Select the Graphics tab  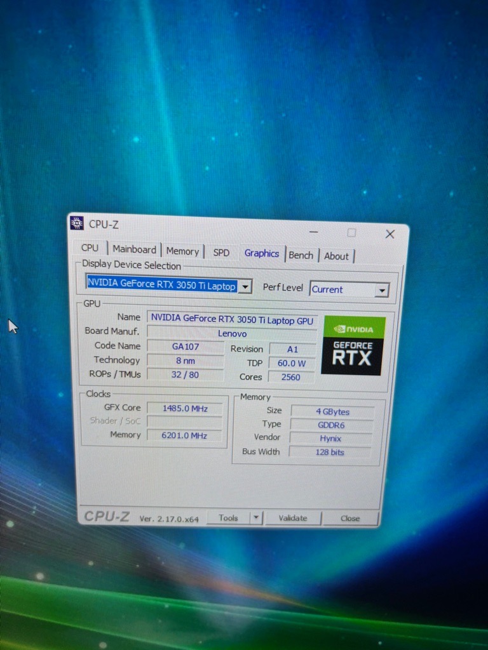(x=261, y=253)
